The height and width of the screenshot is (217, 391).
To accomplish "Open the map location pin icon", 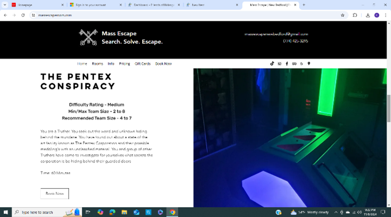I will click(309, 64).
